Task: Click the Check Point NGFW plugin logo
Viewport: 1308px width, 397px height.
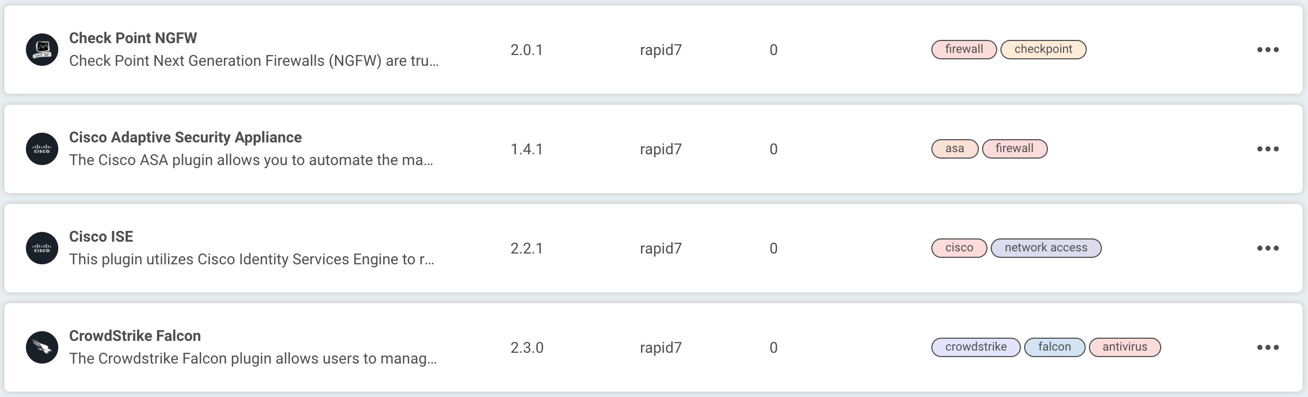Action: [42, 50]
